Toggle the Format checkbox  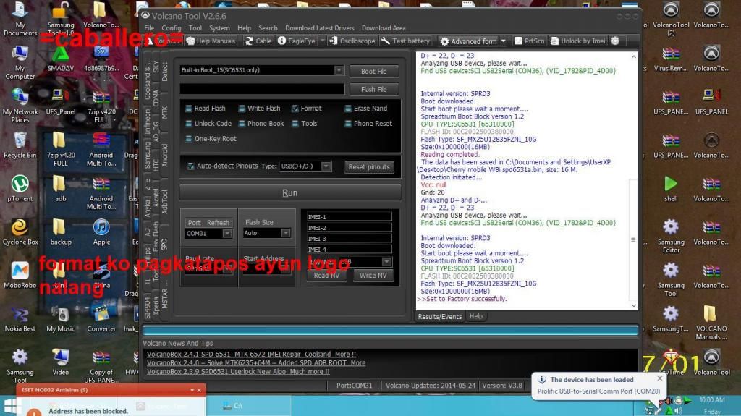tap(295, 109)
